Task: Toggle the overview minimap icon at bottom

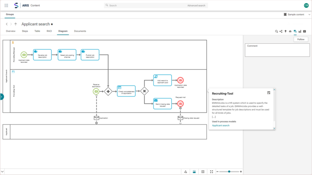Action: pos(194,171)
